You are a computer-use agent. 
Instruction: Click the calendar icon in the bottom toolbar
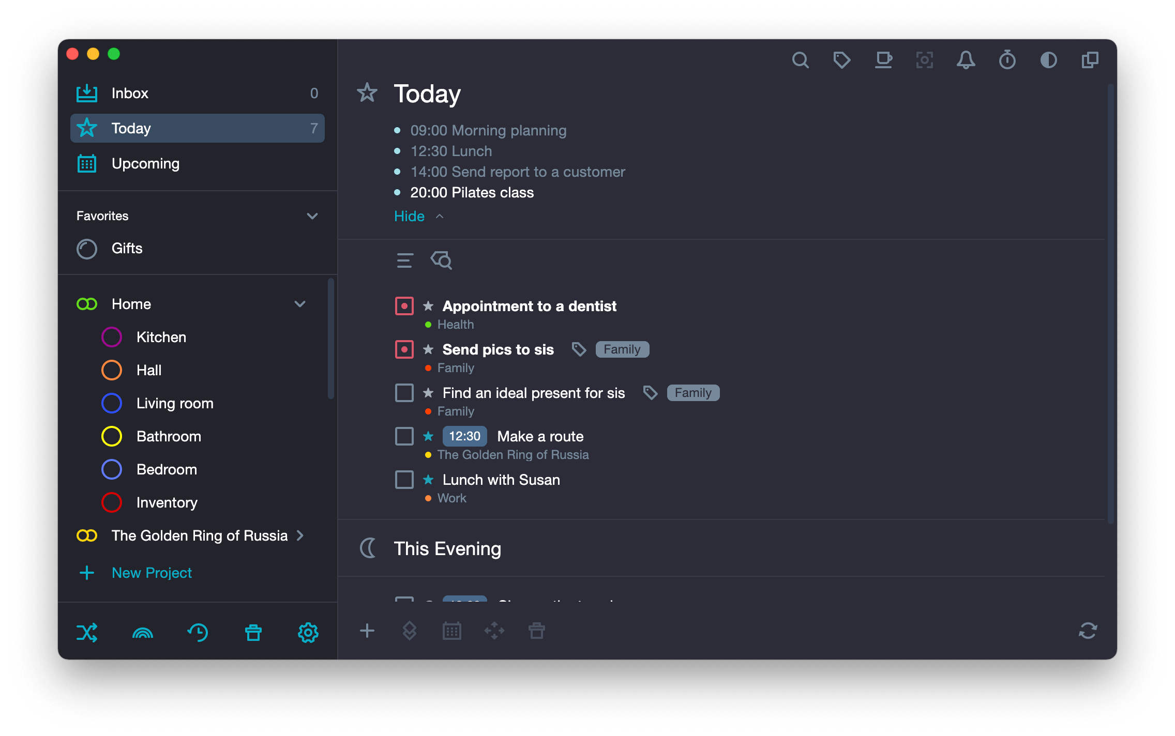(452, 631)
